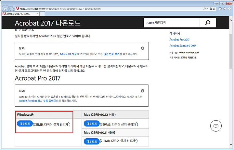Click the address bar search magnifier icon

pos(205,9)
